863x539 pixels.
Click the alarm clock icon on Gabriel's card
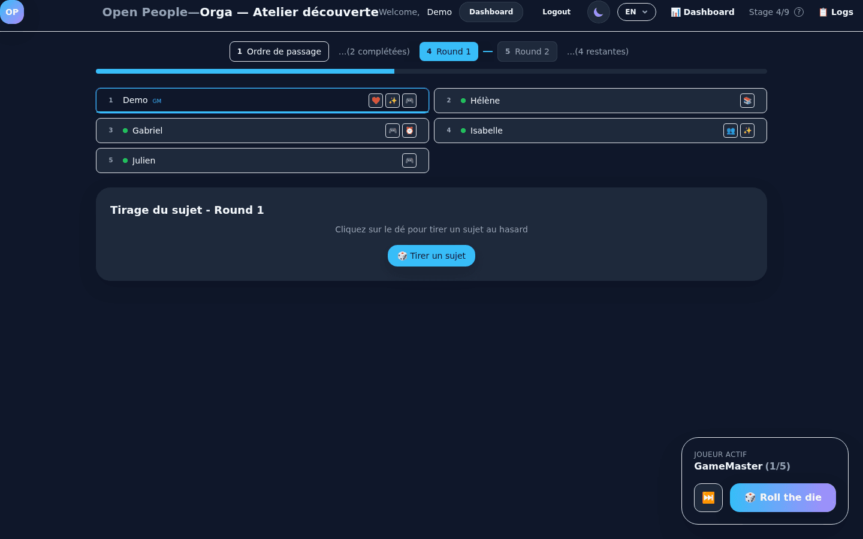pyautogui.click(x=409, y=131)
